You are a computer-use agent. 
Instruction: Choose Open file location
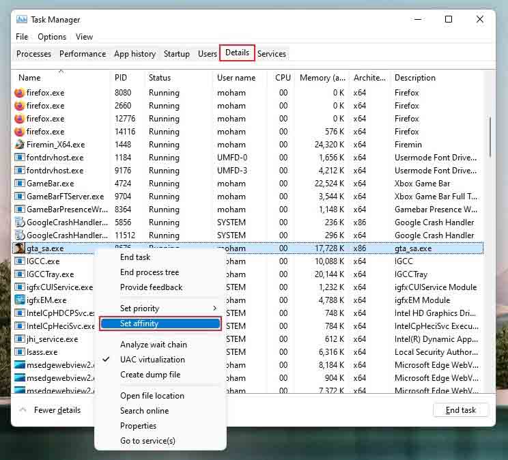[152, 396]
